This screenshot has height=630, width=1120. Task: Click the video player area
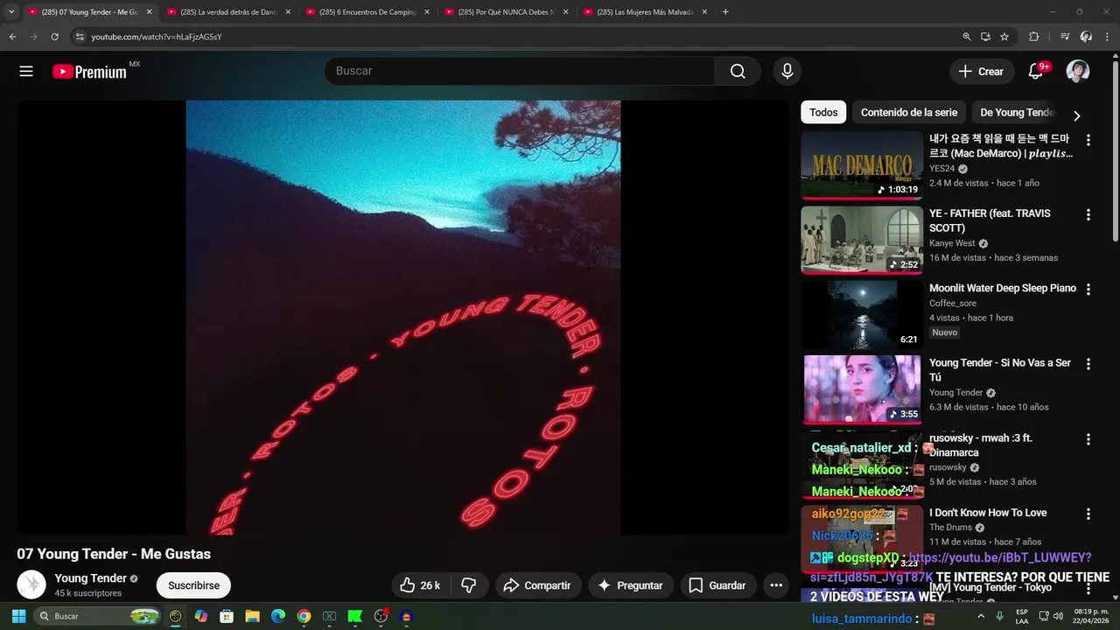[403, 317]
